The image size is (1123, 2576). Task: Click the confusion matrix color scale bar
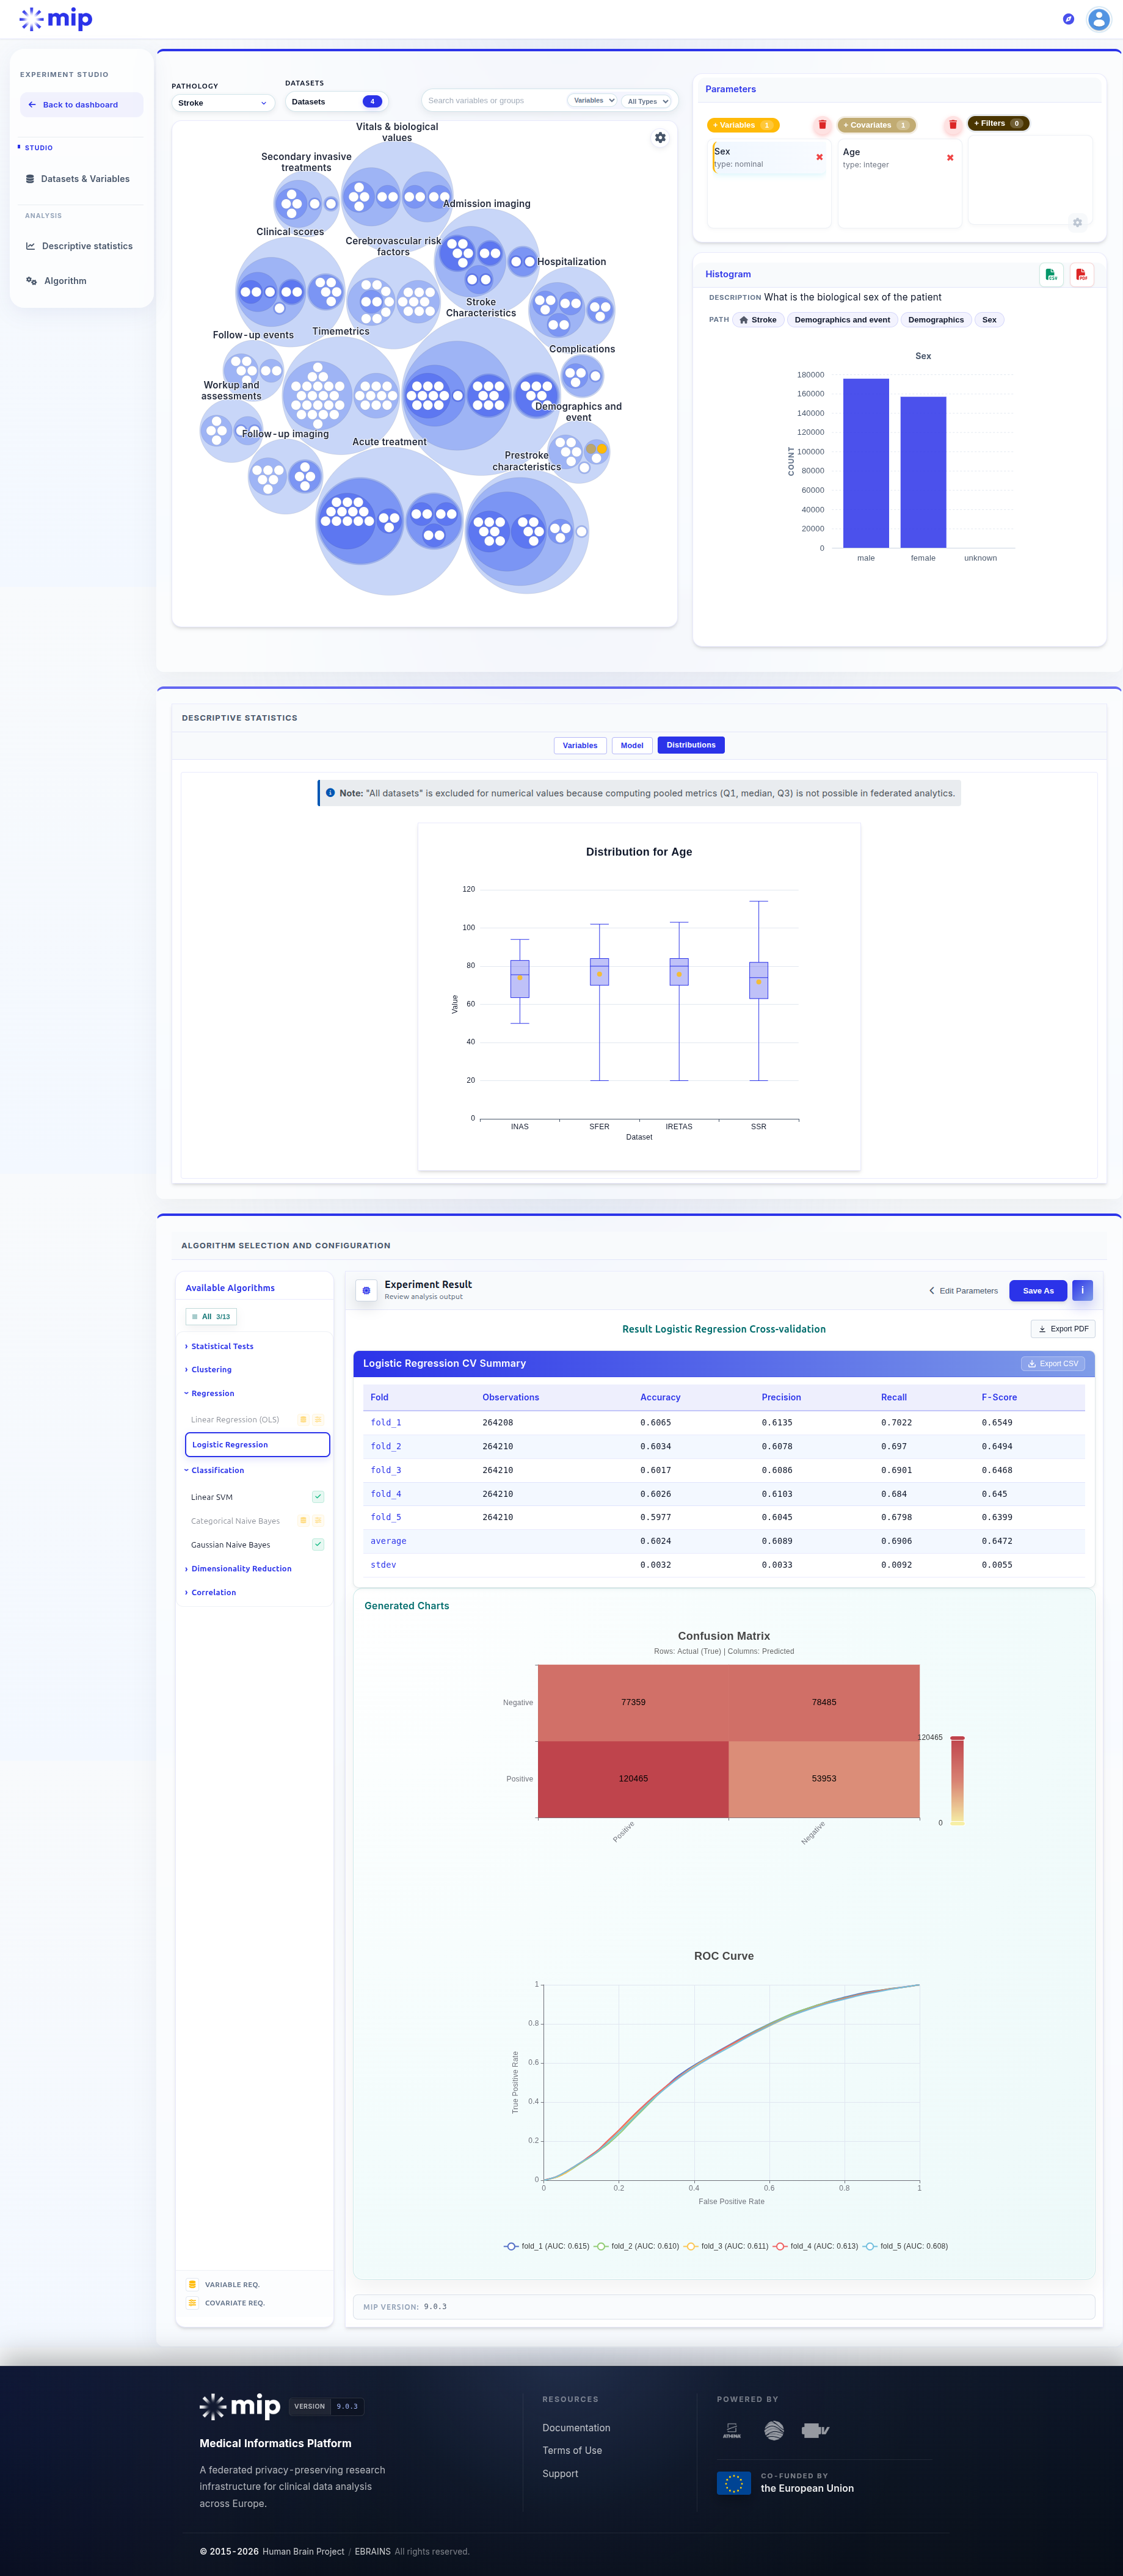957,1781
